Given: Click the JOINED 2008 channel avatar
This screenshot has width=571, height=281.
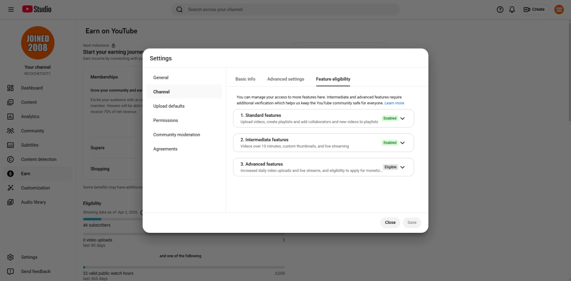Looking at the screenshot, I should (38, 43).
